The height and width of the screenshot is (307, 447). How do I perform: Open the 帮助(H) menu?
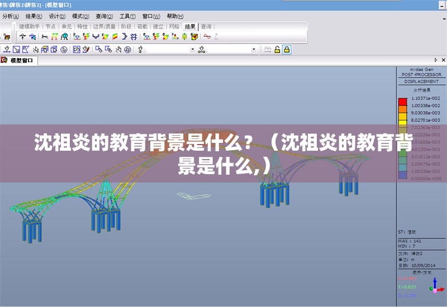175,16
